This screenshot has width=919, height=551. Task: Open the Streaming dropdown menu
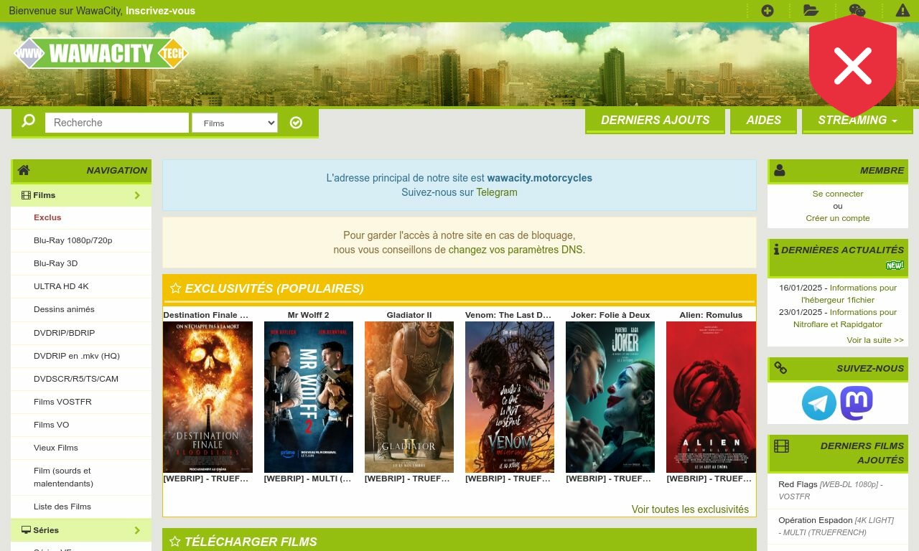click(857, 120)
